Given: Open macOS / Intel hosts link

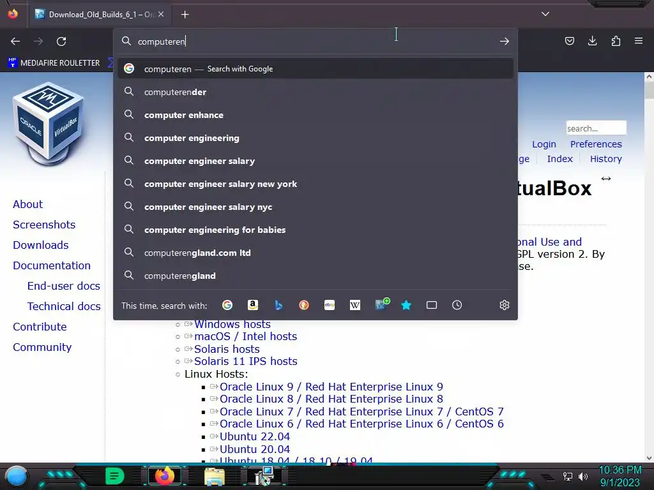Looking at the screenshot, I should [x=246, y=336].
